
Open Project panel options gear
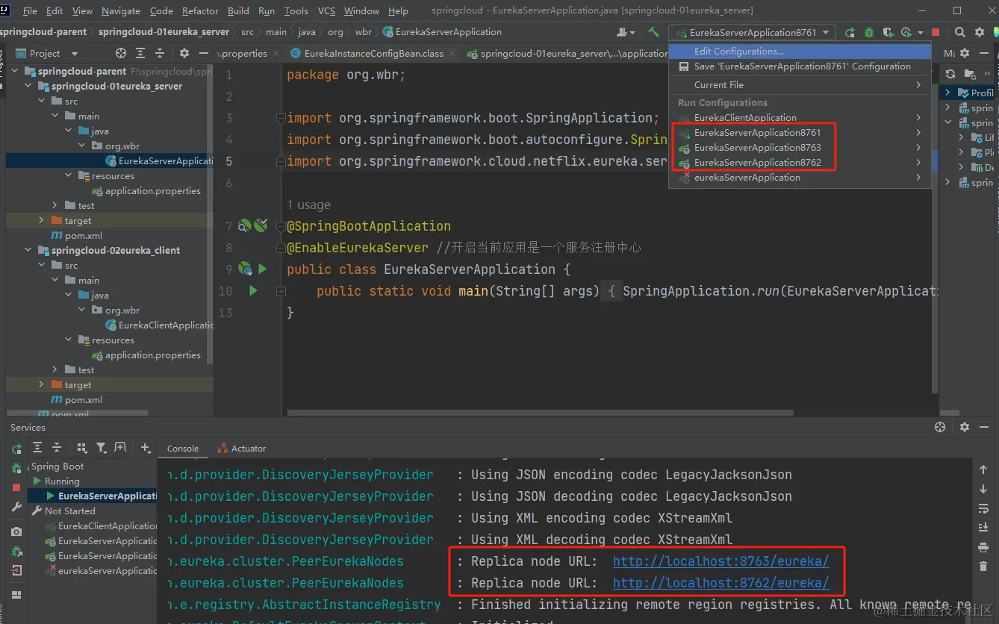coord(184,53)
